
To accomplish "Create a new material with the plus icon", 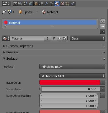I will [60, 38].
